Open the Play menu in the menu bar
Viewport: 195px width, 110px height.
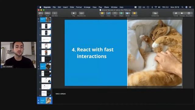tap(100, 7)
